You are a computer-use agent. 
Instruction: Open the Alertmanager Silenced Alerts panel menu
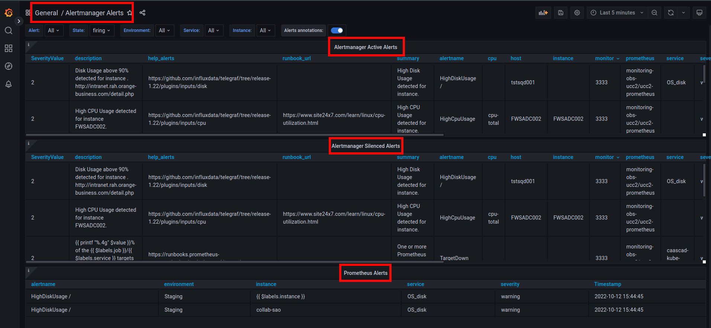click(x=366, y=146)
